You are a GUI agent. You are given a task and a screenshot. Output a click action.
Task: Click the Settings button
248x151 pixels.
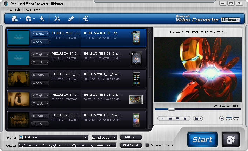(x=131, y=137)
